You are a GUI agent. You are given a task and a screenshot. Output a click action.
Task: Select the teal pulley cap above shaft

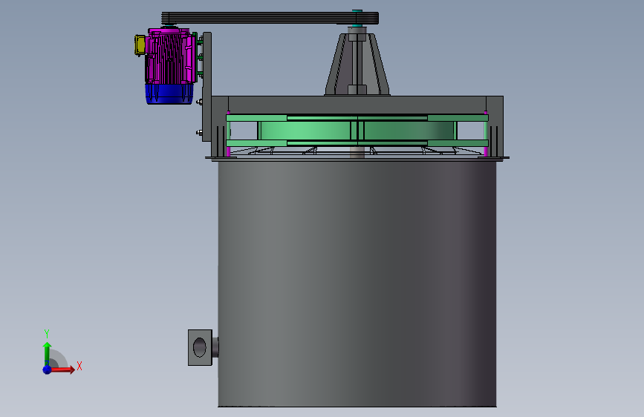pos(357,10)
